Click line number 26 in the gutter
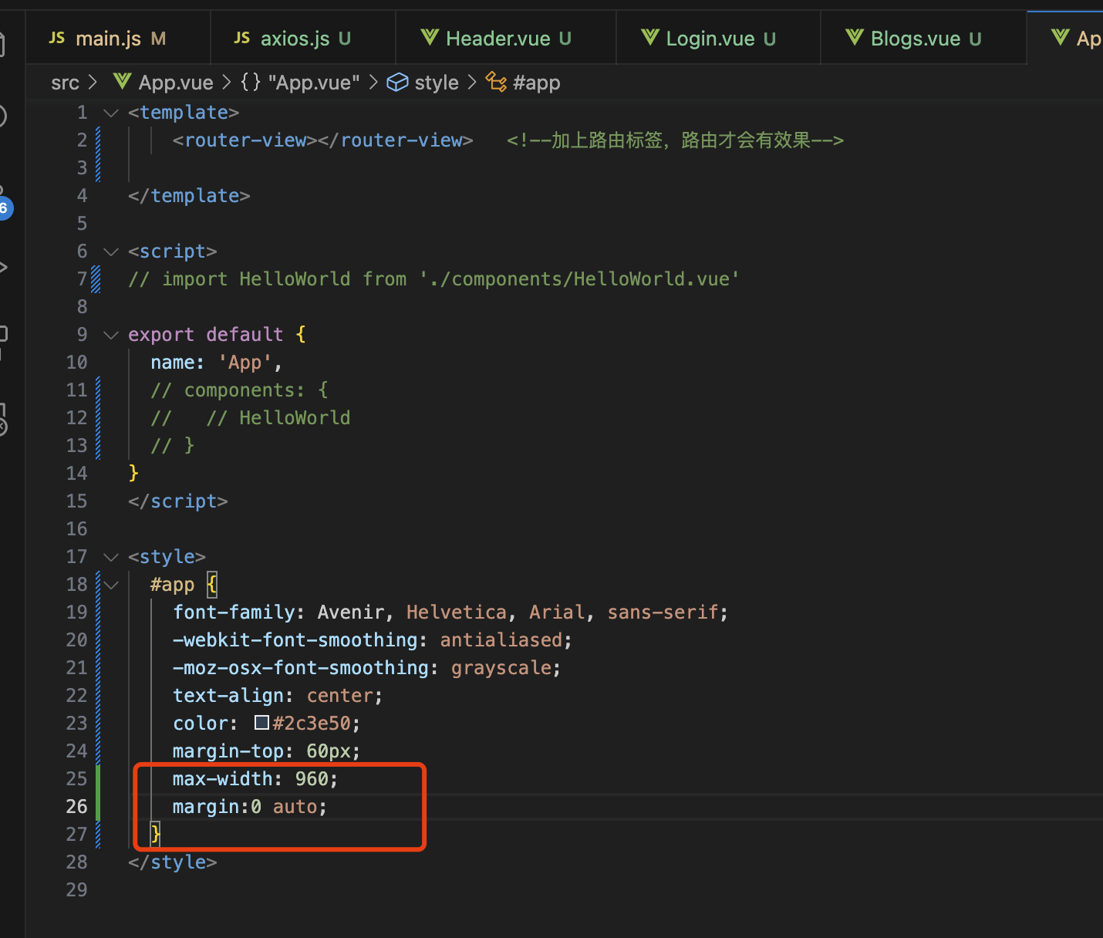The image size is (1103, 938). [x=76, y=807]
